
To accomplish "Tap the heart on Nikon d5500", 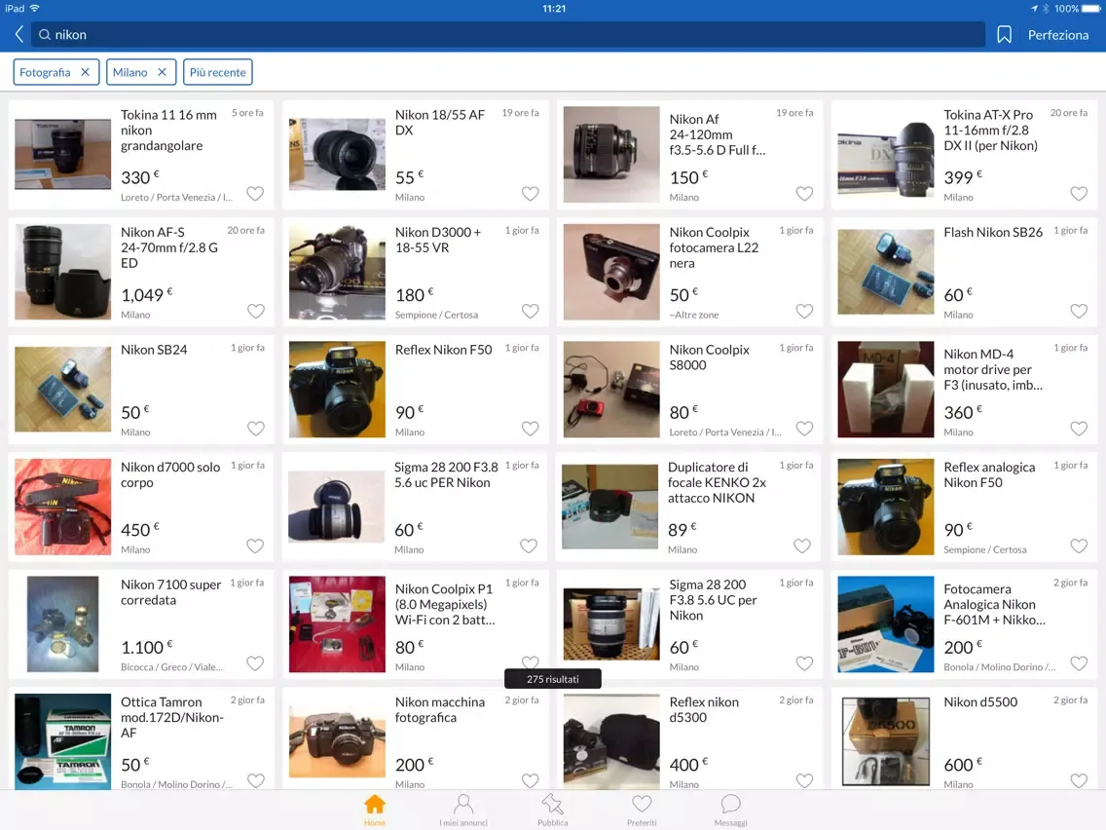I will coord(1079,780).
